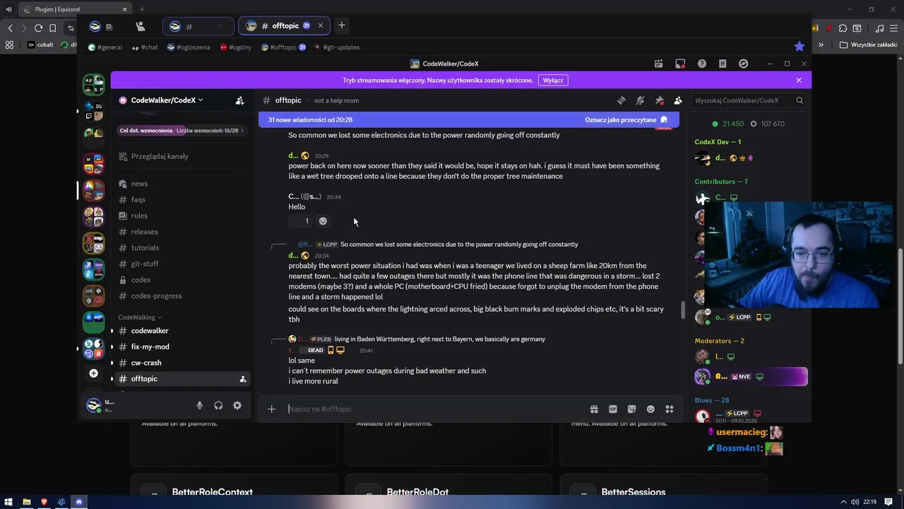
Task: Open attachment plus button in message bar
Action: [x=271, y=409]
